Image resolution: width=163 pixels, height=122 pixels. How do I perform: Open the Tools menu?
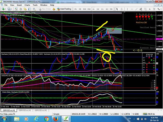pyautogui.click(x=35, y=5)
